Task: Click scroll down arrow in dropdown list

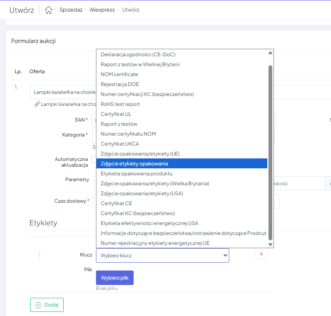Action: (270, 244)
